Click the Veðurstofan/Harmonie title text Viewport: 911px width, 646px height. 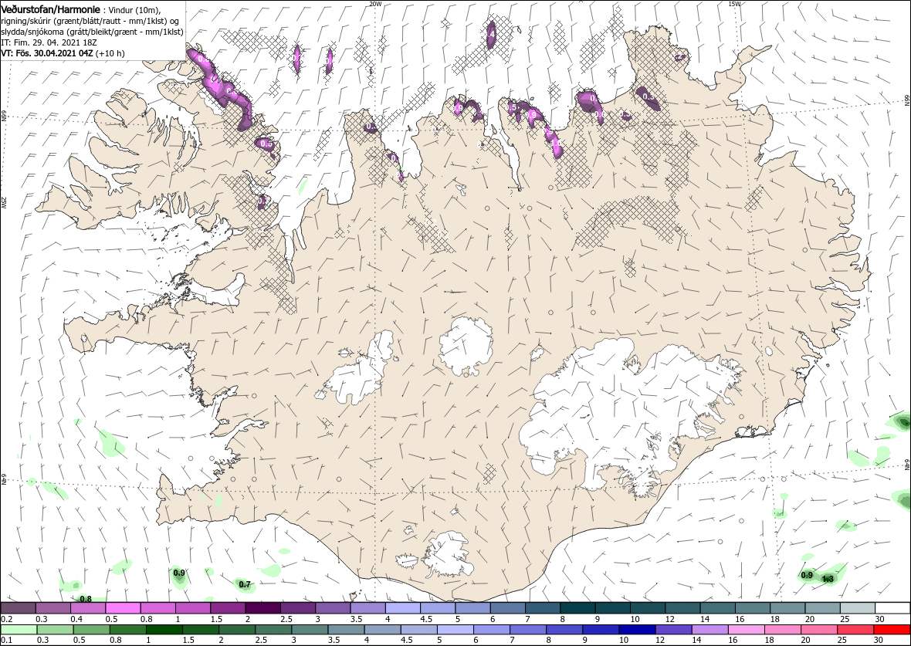pyautogui.click(x=50, y=9)
